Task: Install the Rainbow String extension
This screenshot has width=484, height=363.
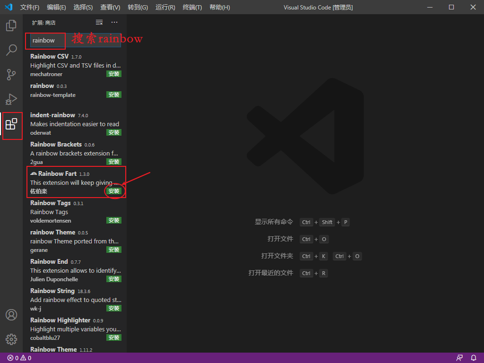Action: point(114,308)
